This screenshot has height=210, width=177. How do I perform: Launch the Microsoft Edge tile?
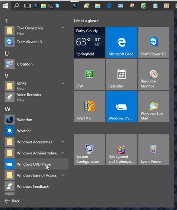point(121,42)
